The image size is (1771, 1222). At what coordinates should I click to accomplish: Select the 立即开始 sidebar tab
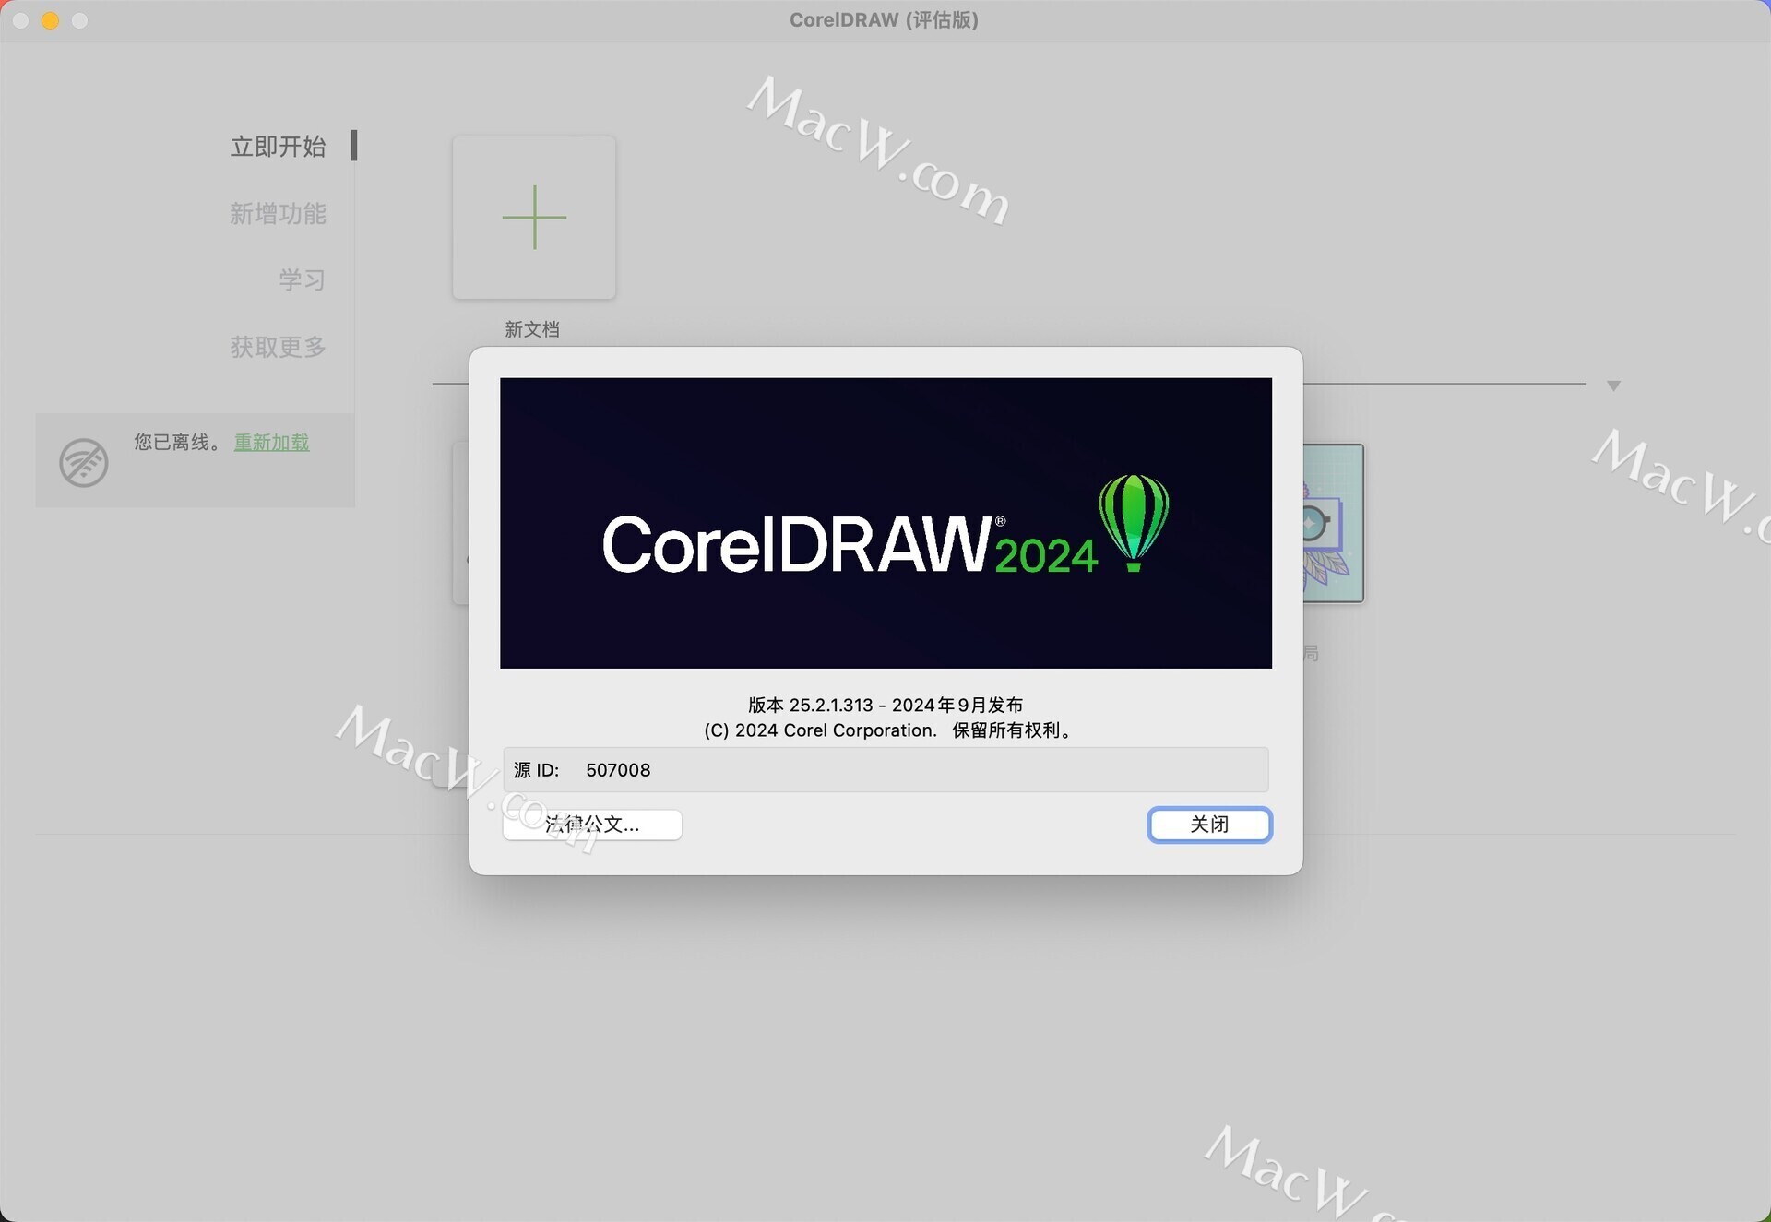click(x=278, y=146)
